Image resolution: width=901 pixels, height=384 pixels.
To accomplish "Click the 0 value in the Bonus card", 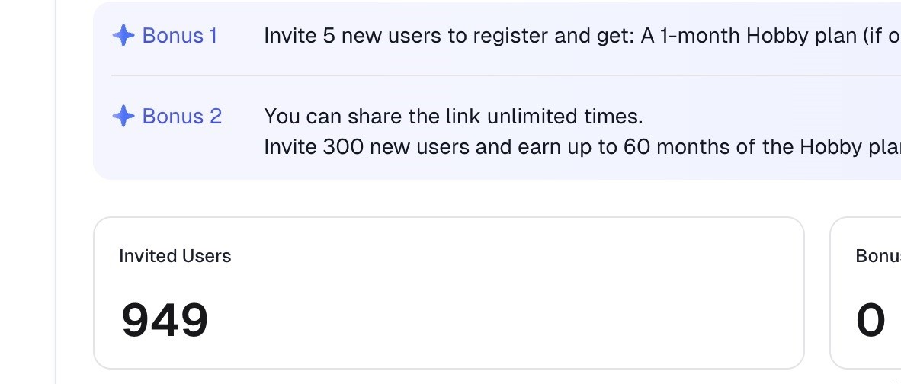I will pyautogui.click(x=871, y=321).
